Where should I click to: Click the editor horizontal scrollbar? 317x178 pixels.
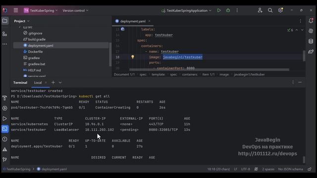click(x=209, y=70)
